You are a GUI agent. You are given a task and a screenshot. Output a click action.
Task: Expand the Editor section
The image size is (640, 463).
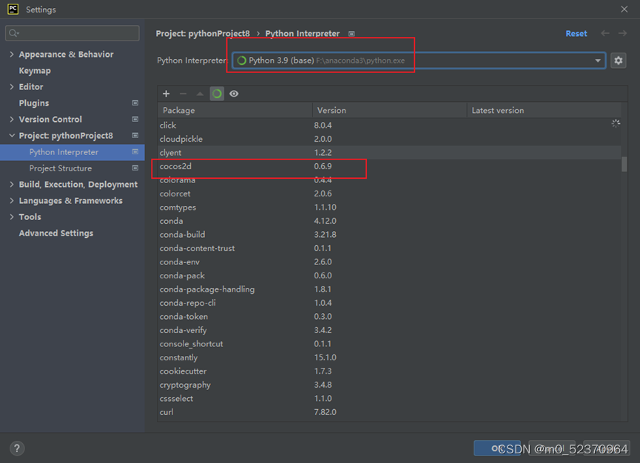tap(11, 86)
